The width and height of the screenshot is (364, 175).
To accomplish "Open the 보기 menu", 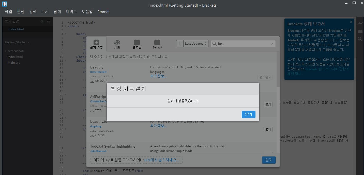I will (x=45, y=12).
